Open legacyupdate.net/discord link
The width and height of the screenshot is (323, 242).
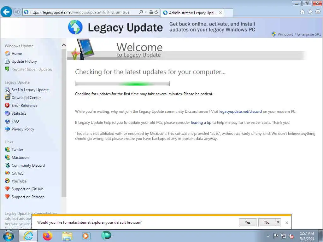pos(240,112)
